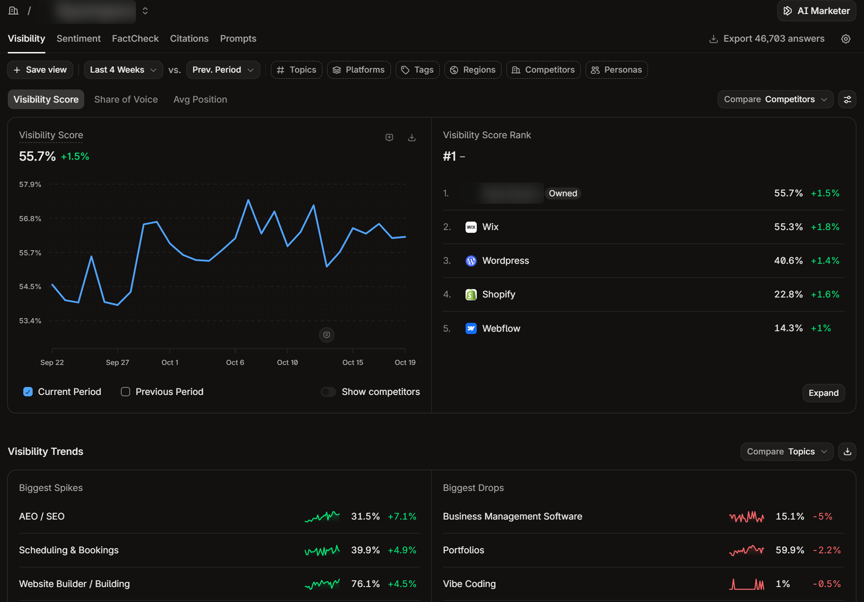Enable the Previous Period checkbox
The image size is (864, 602).
tap(125, 392)
